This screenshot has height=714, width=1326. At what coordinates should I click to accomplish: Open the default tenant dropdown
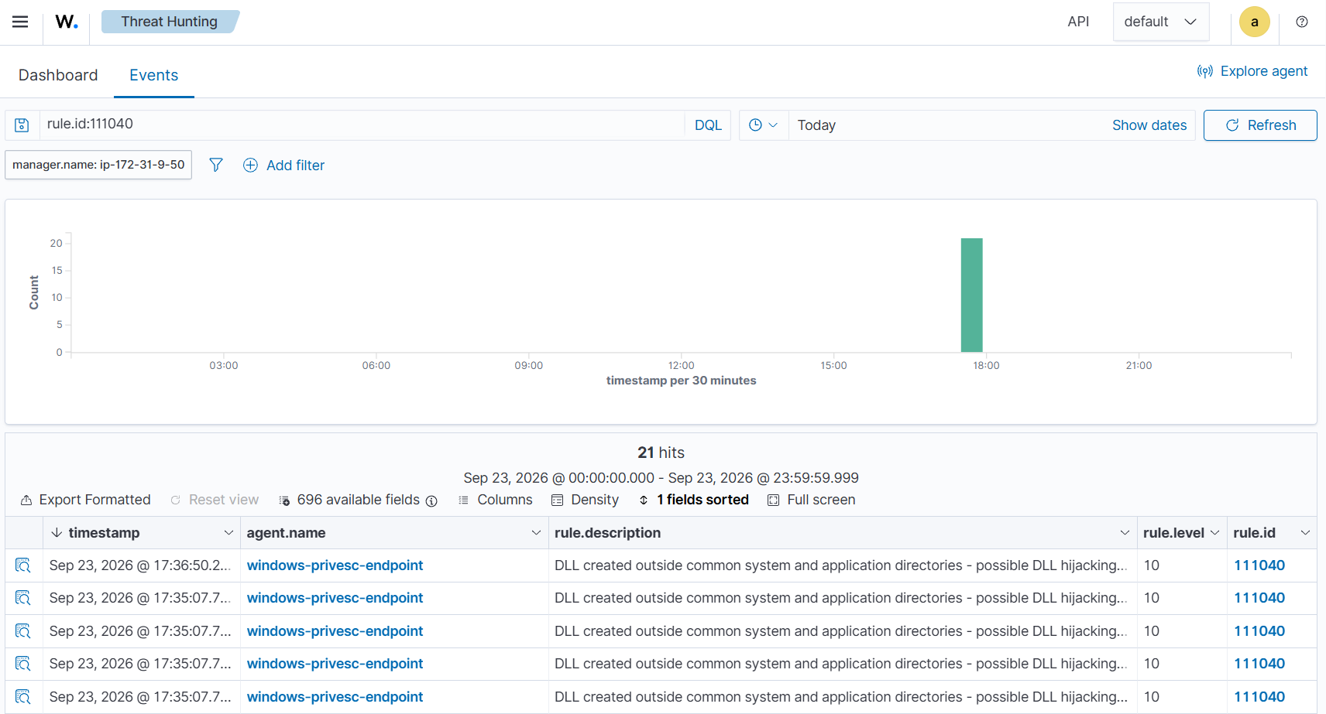pyautogui.click(x=1160, y=22)
